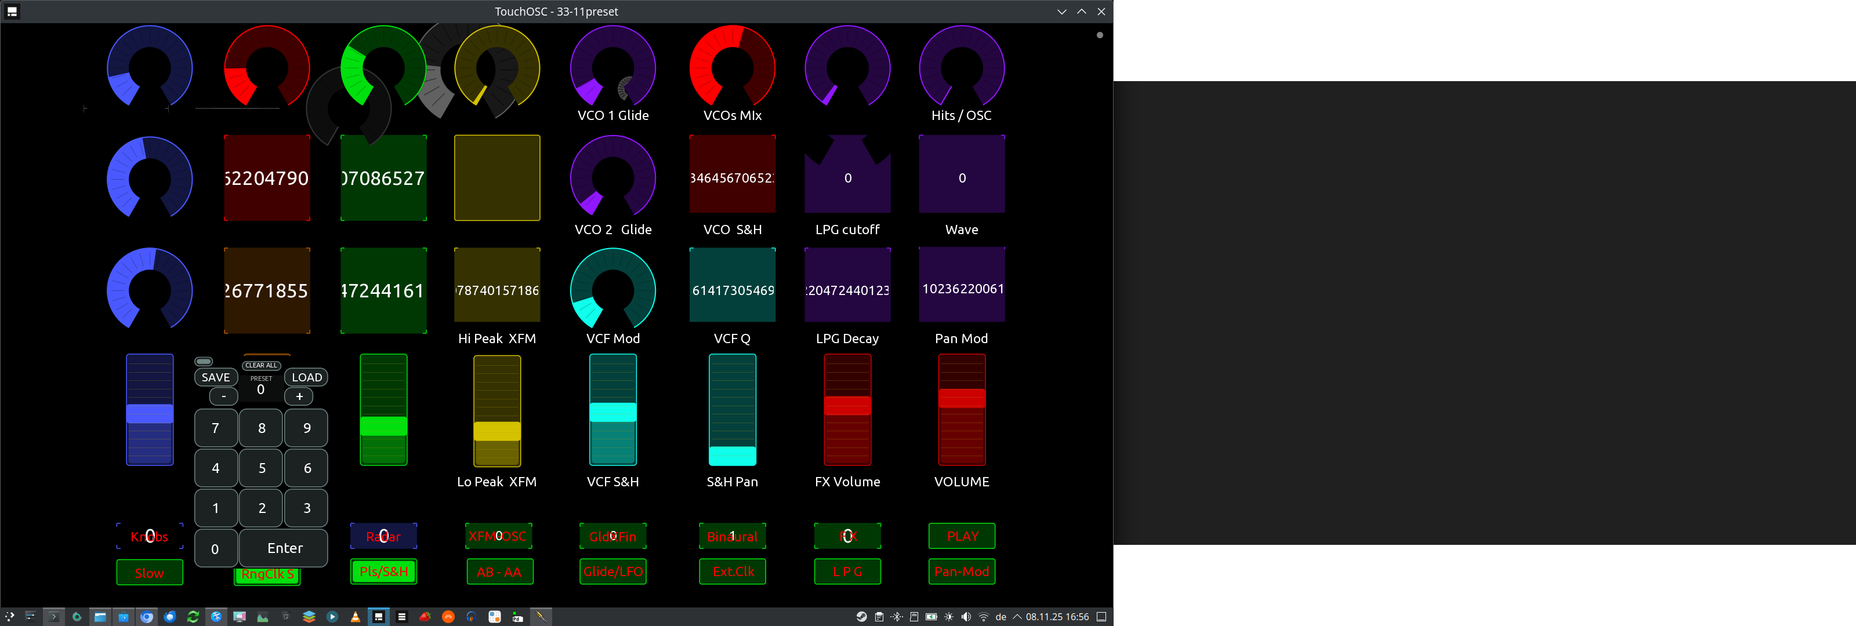Click the Enter key on the keypad
This screenshot has width=1856, height=626.
[x=285, y=548]
